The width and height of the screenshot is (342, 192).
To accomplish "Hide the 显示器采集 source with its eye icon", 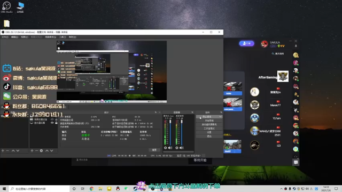I will [x=52, y=123].
